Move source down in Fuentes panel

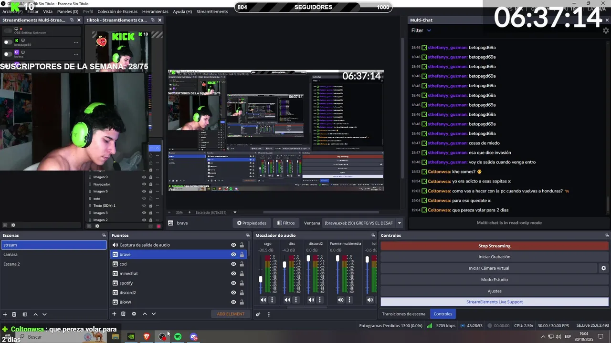coord(154,314)
